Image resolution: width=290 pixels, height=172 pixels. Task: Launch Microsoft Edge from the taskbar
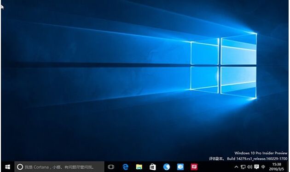(125, 167)
